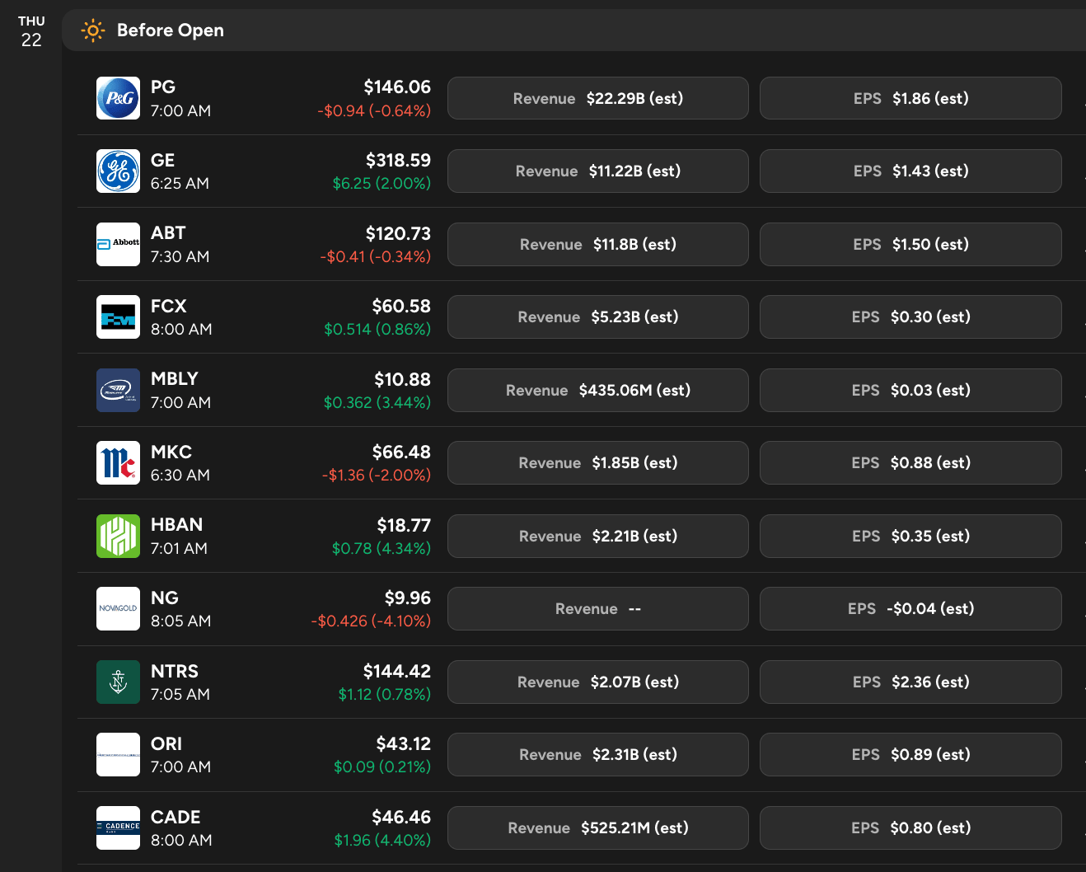
Task: Open PG revenue estimate $22.29B
Action: click(598, 98)
